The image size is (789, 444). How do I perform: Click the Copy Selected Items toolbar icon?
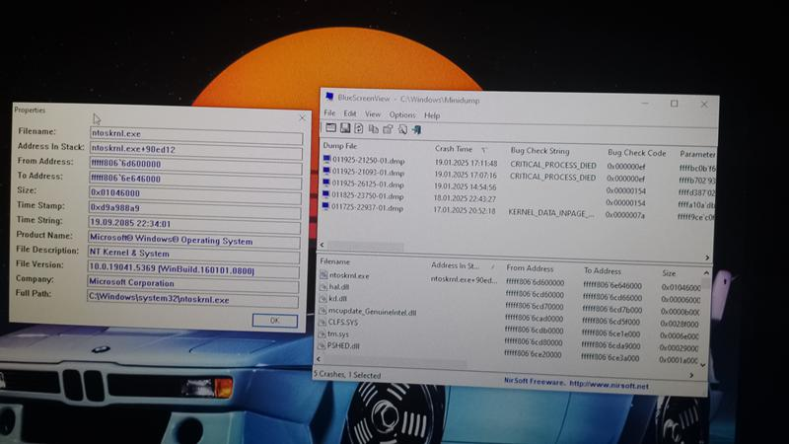tap(374, 129)
